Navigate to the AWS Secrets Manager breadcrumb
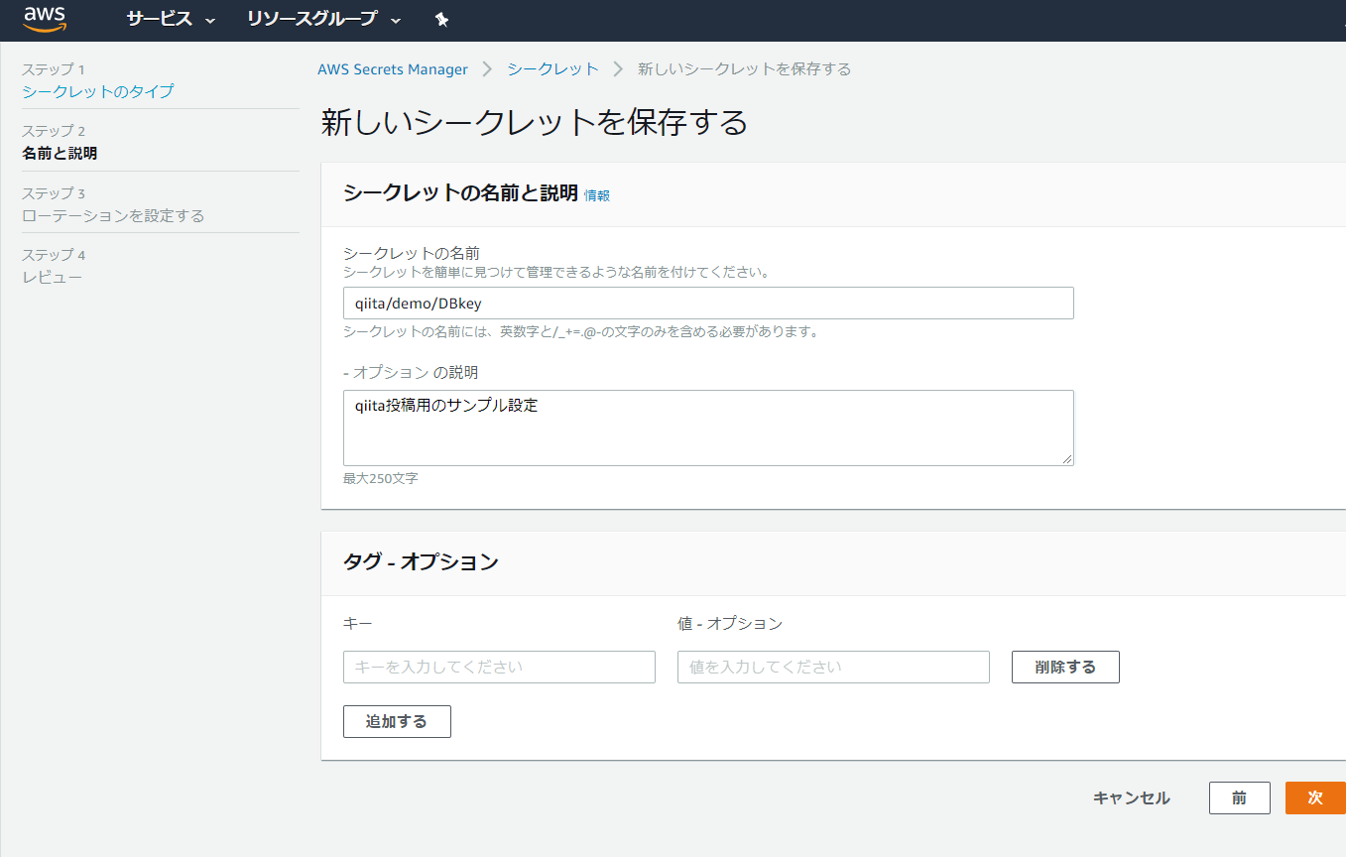Image resolution: width=1346 pixels, height=857 pixels. point(392,68)
